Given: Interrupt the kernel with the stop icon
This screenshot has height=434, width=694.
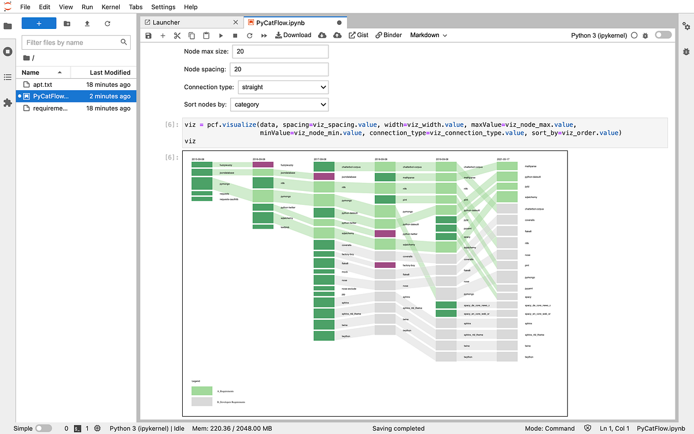Looking at the screenshot, I should [x=235, y=35].
